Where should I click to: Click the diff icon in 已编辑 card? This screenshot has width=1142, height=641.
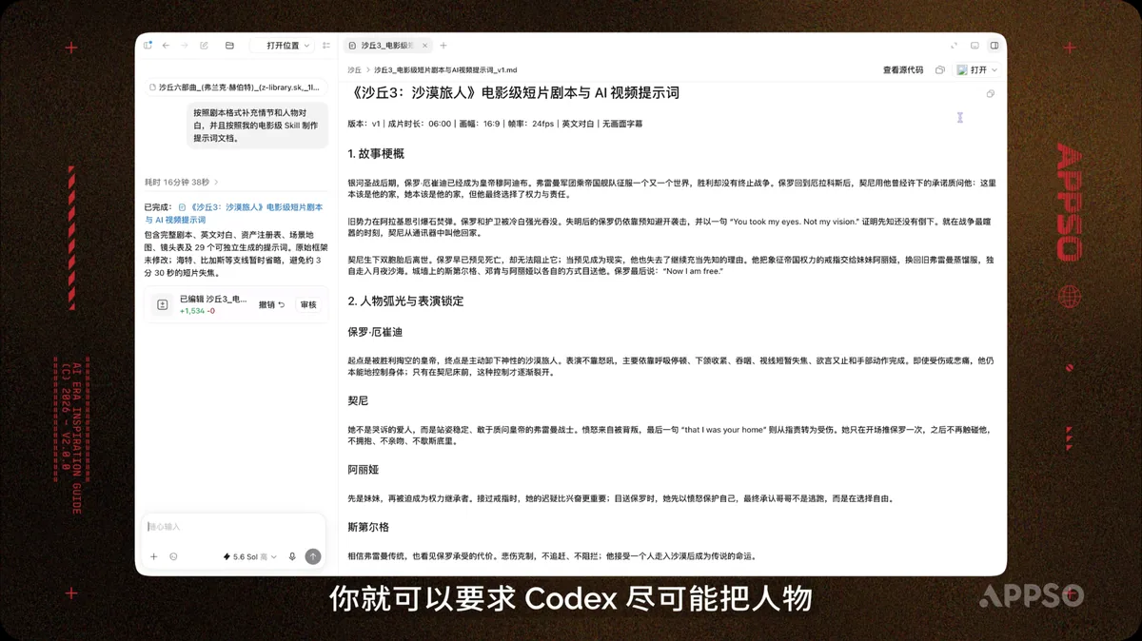163,304
